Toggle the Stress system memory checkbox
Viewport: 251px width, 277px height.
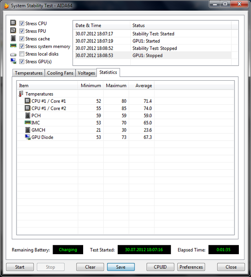[x=22, y=46]
